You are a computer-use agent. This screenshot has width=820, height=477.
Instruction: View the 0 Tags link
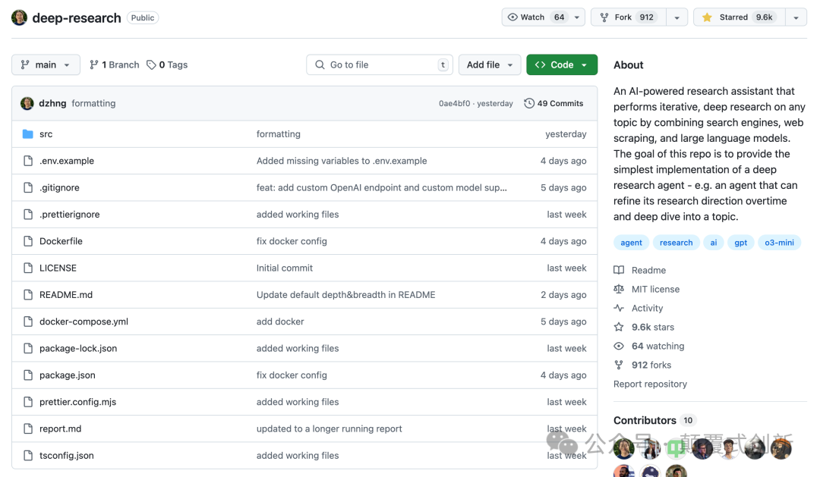tap(167, 64)
